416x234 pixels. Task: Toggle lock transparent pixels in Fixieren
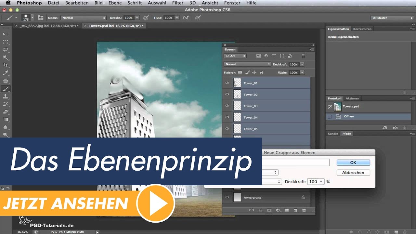240,73
